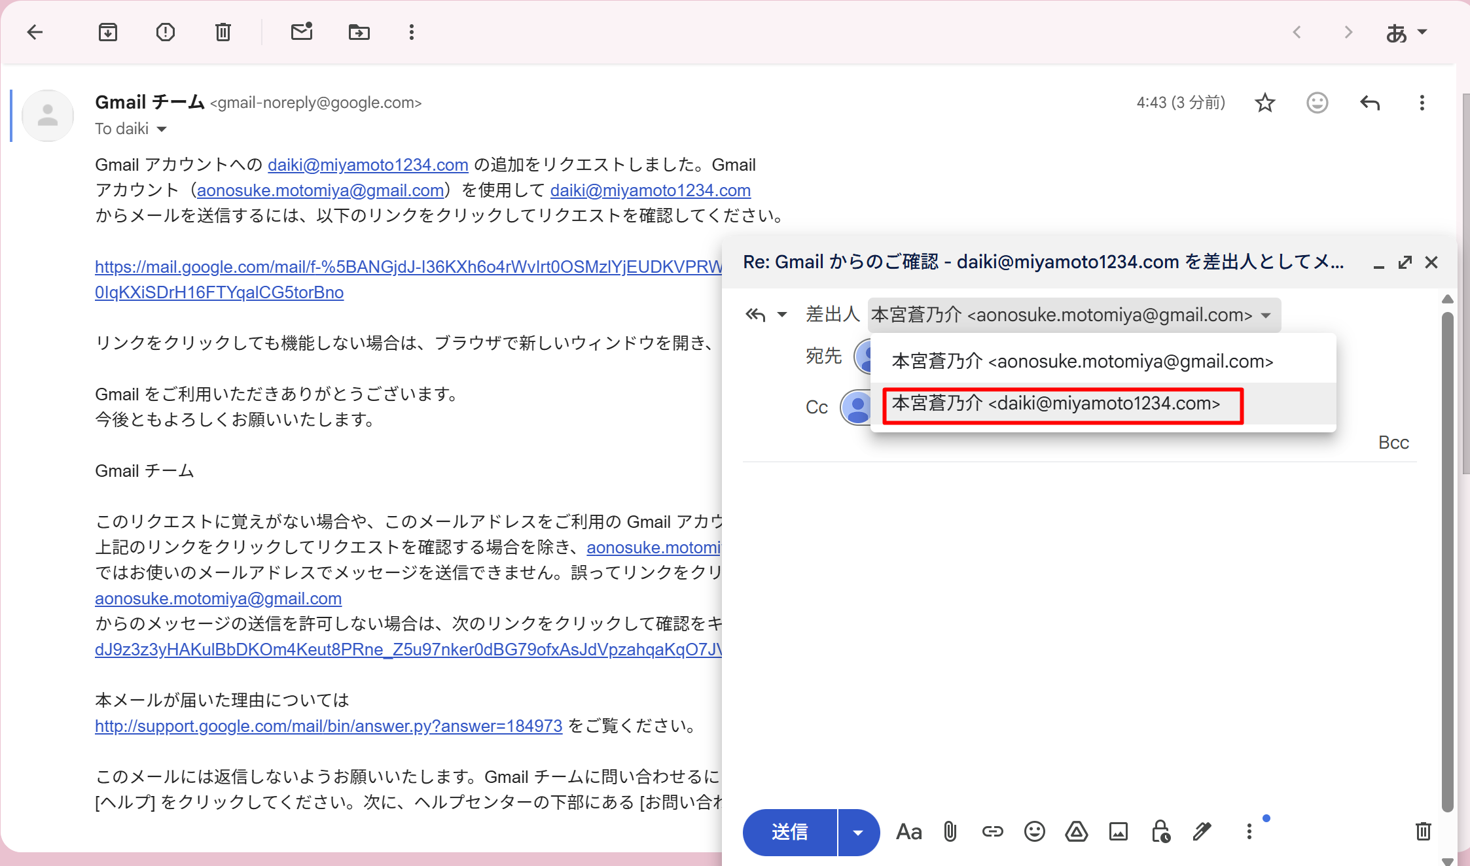Insert files using the Google Drive icon
This screenshot has width=1470, height=866.
(1076, 831)
